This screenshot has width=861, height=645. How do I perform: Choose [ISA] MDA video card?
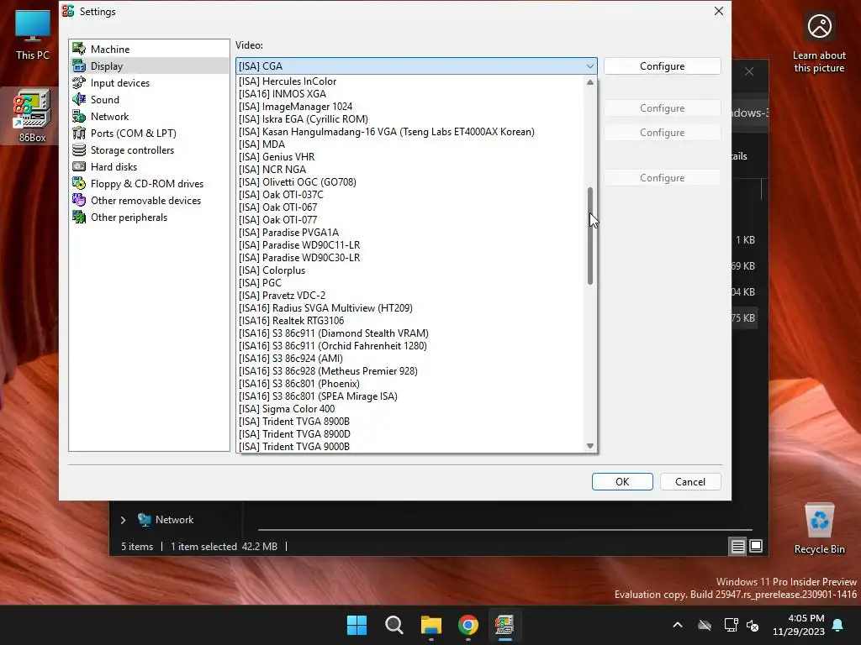click(410, 144)
